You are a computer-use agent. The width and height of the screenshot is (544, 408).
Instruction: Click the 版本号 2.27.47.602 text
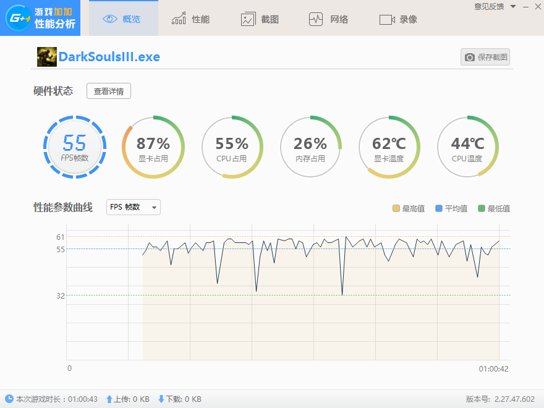coord(500,399)
